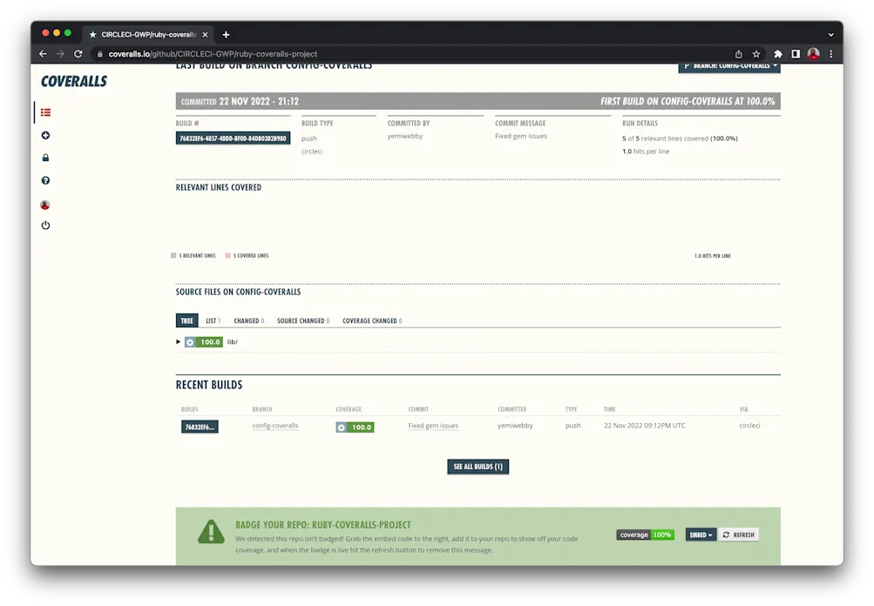Click circleci in the Via column
This screenshot has width=874, height=606.
[x=749, y=426]
